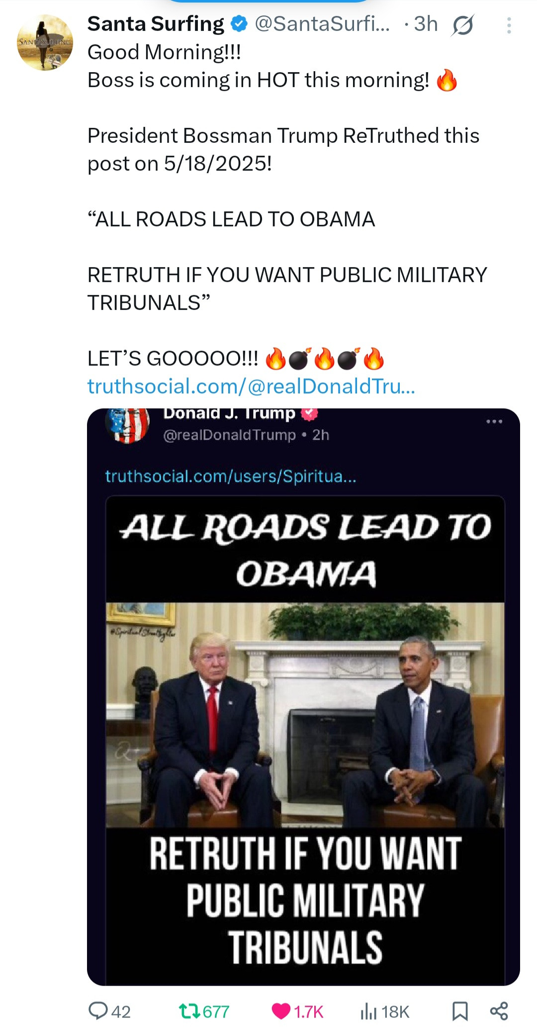This screenshot has width=537, height=1031.
Task: Select the "ALL ROADS LEAD TO OBAMA" tweet text
Action: (x=231, y=219)
